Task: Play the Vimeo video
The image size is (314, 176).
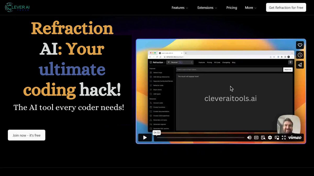Action: (x=145, y=137)
